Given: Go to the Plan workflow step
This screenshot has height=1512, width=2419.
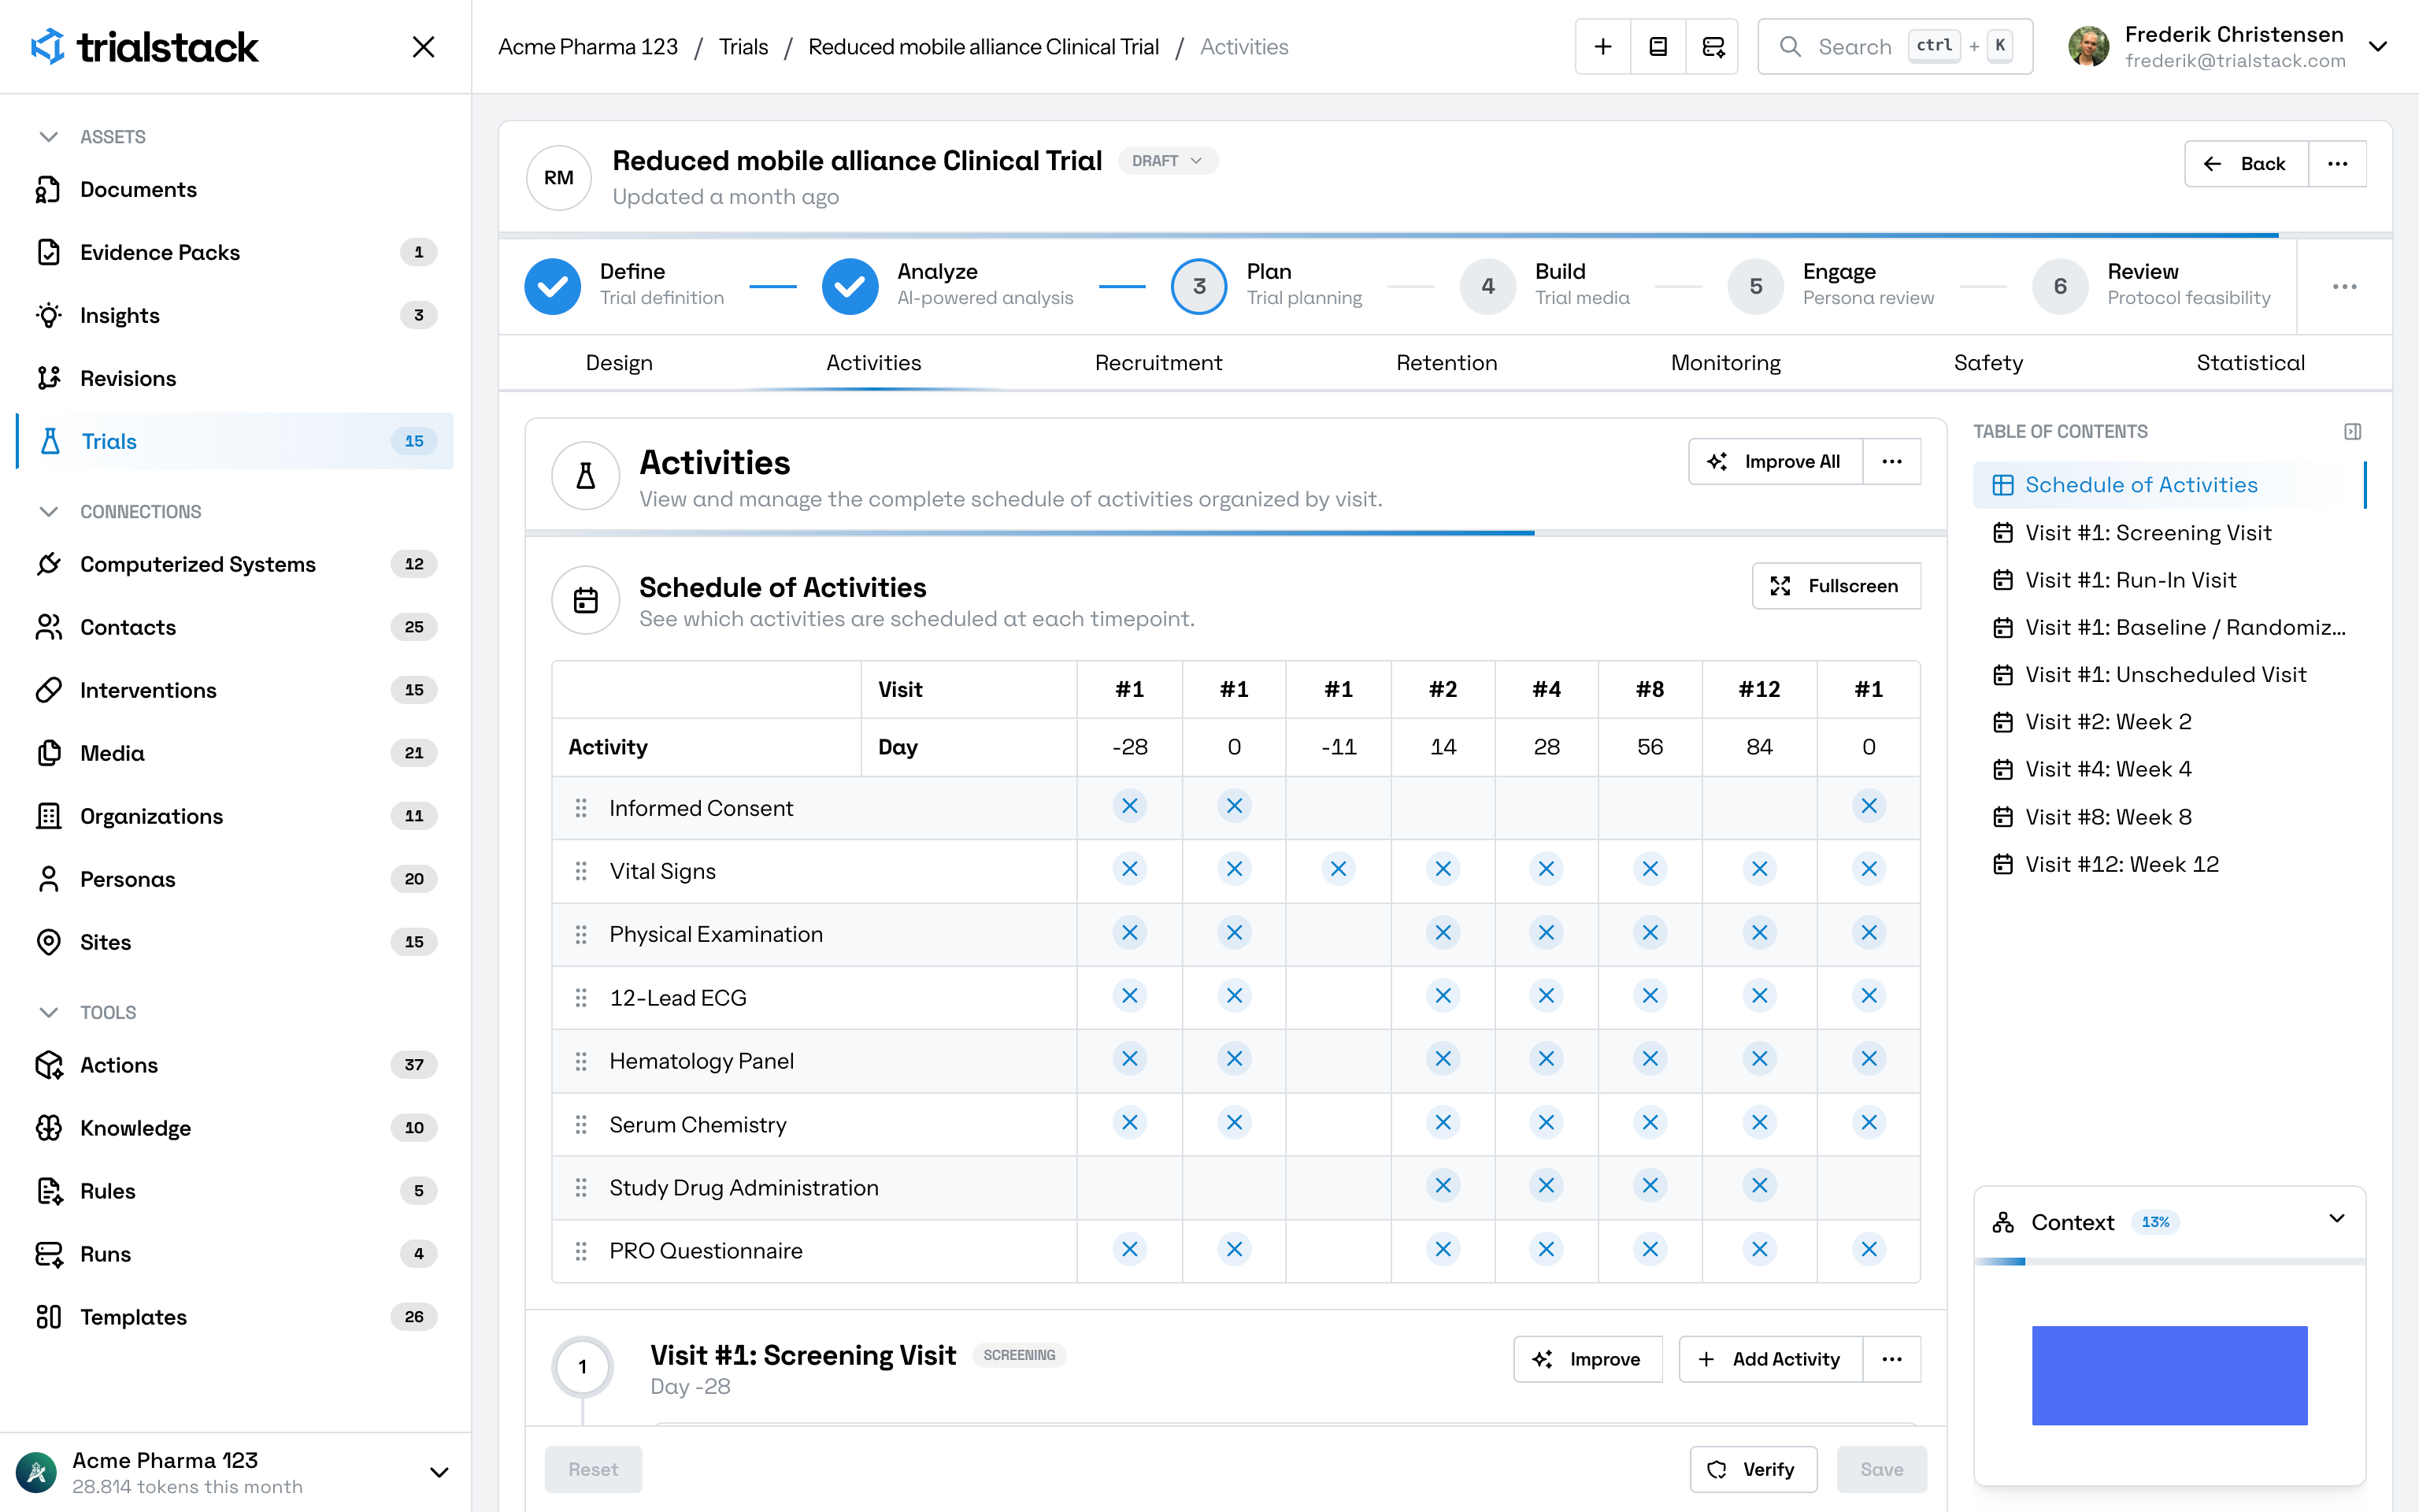Looking at the screenshot, I should tap(1268, 287).
